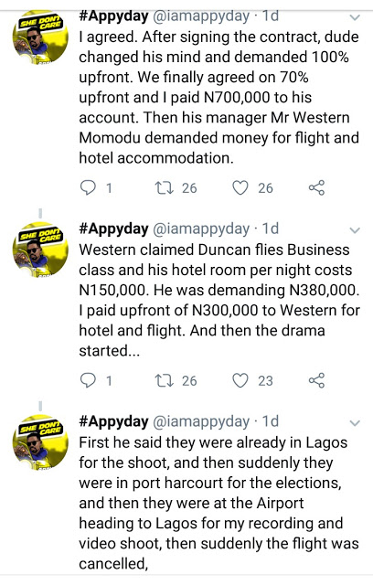Expand options chevron on the Business class tweet
The width and height of the screenshot is (373, 585).
pyautogui.click(x=355, y=230)
